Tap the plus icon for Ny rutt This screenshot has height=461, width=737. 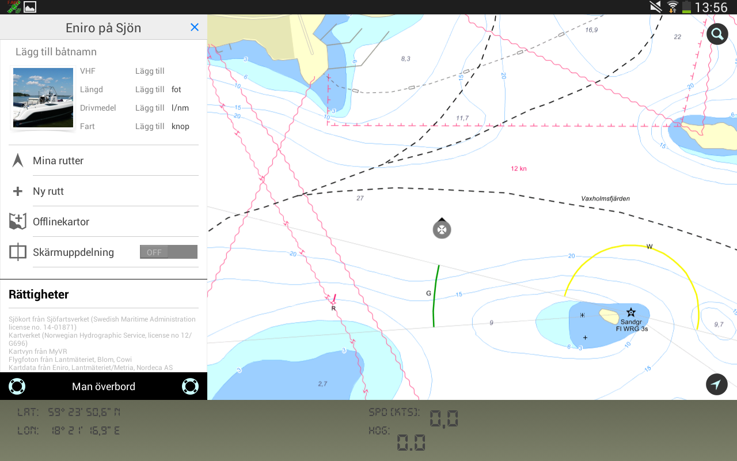click(x=18, y=191)
